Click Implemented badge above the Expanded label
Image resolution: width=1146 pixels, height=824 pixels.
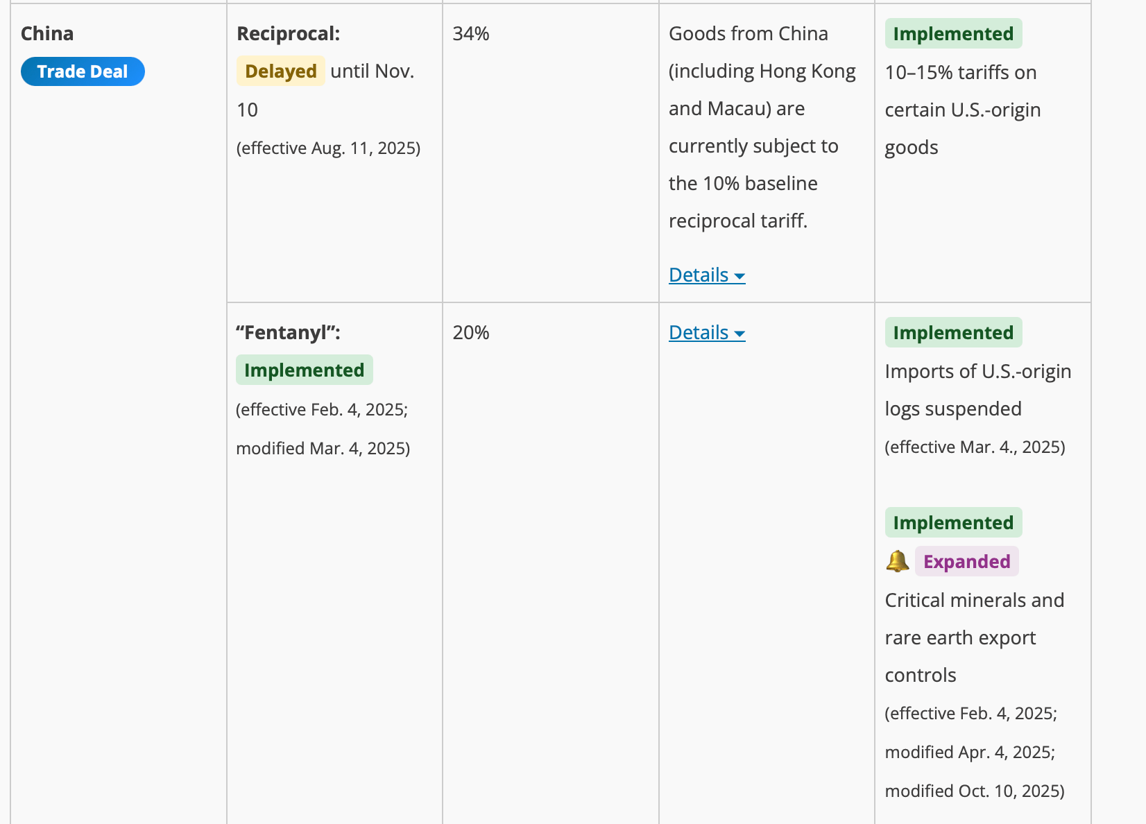coord(952,523)
